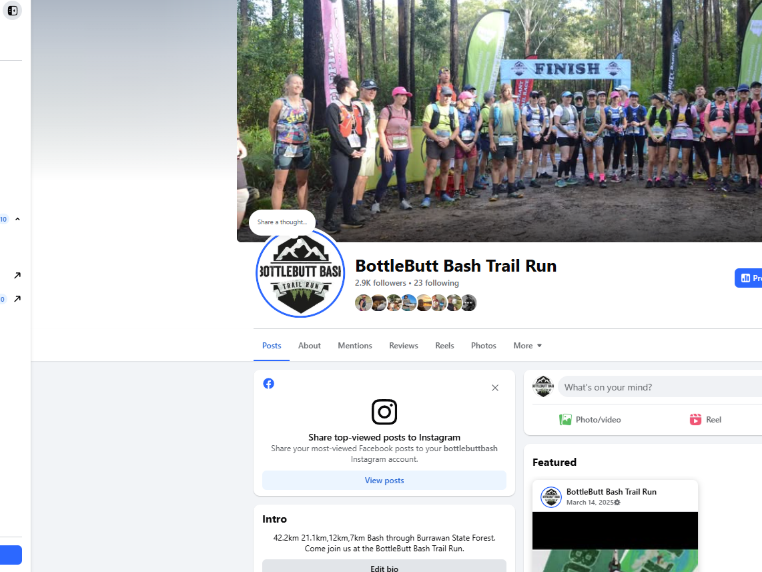Image resolution: width=762 pixels, height=572 pixels.
Task: Open the first arrow link in left sidebar
Action: (17, 276)
